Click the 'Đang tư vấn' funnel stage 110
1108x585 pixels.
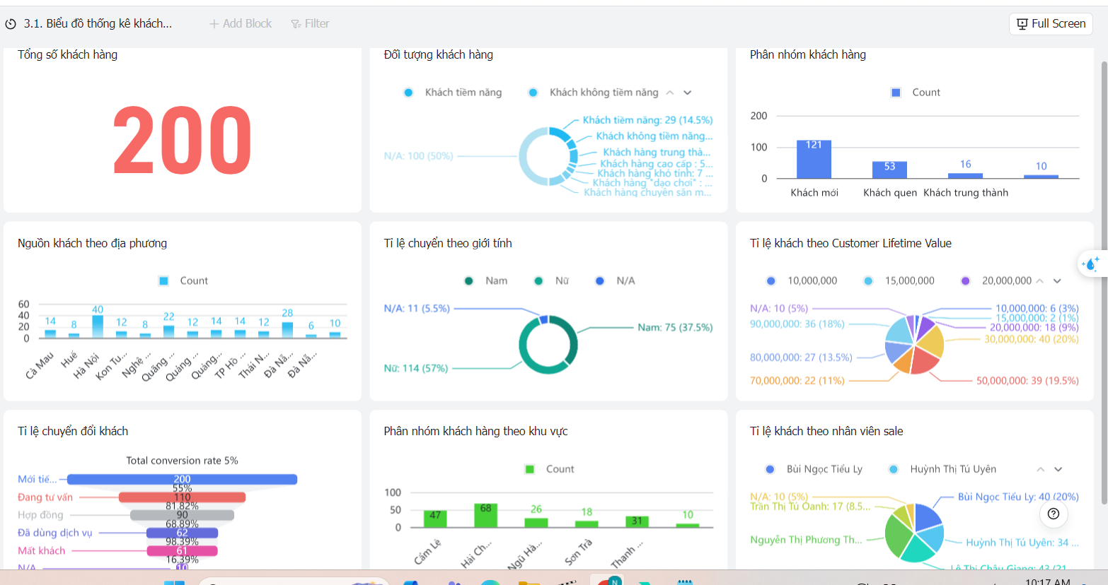click(182, 497)
